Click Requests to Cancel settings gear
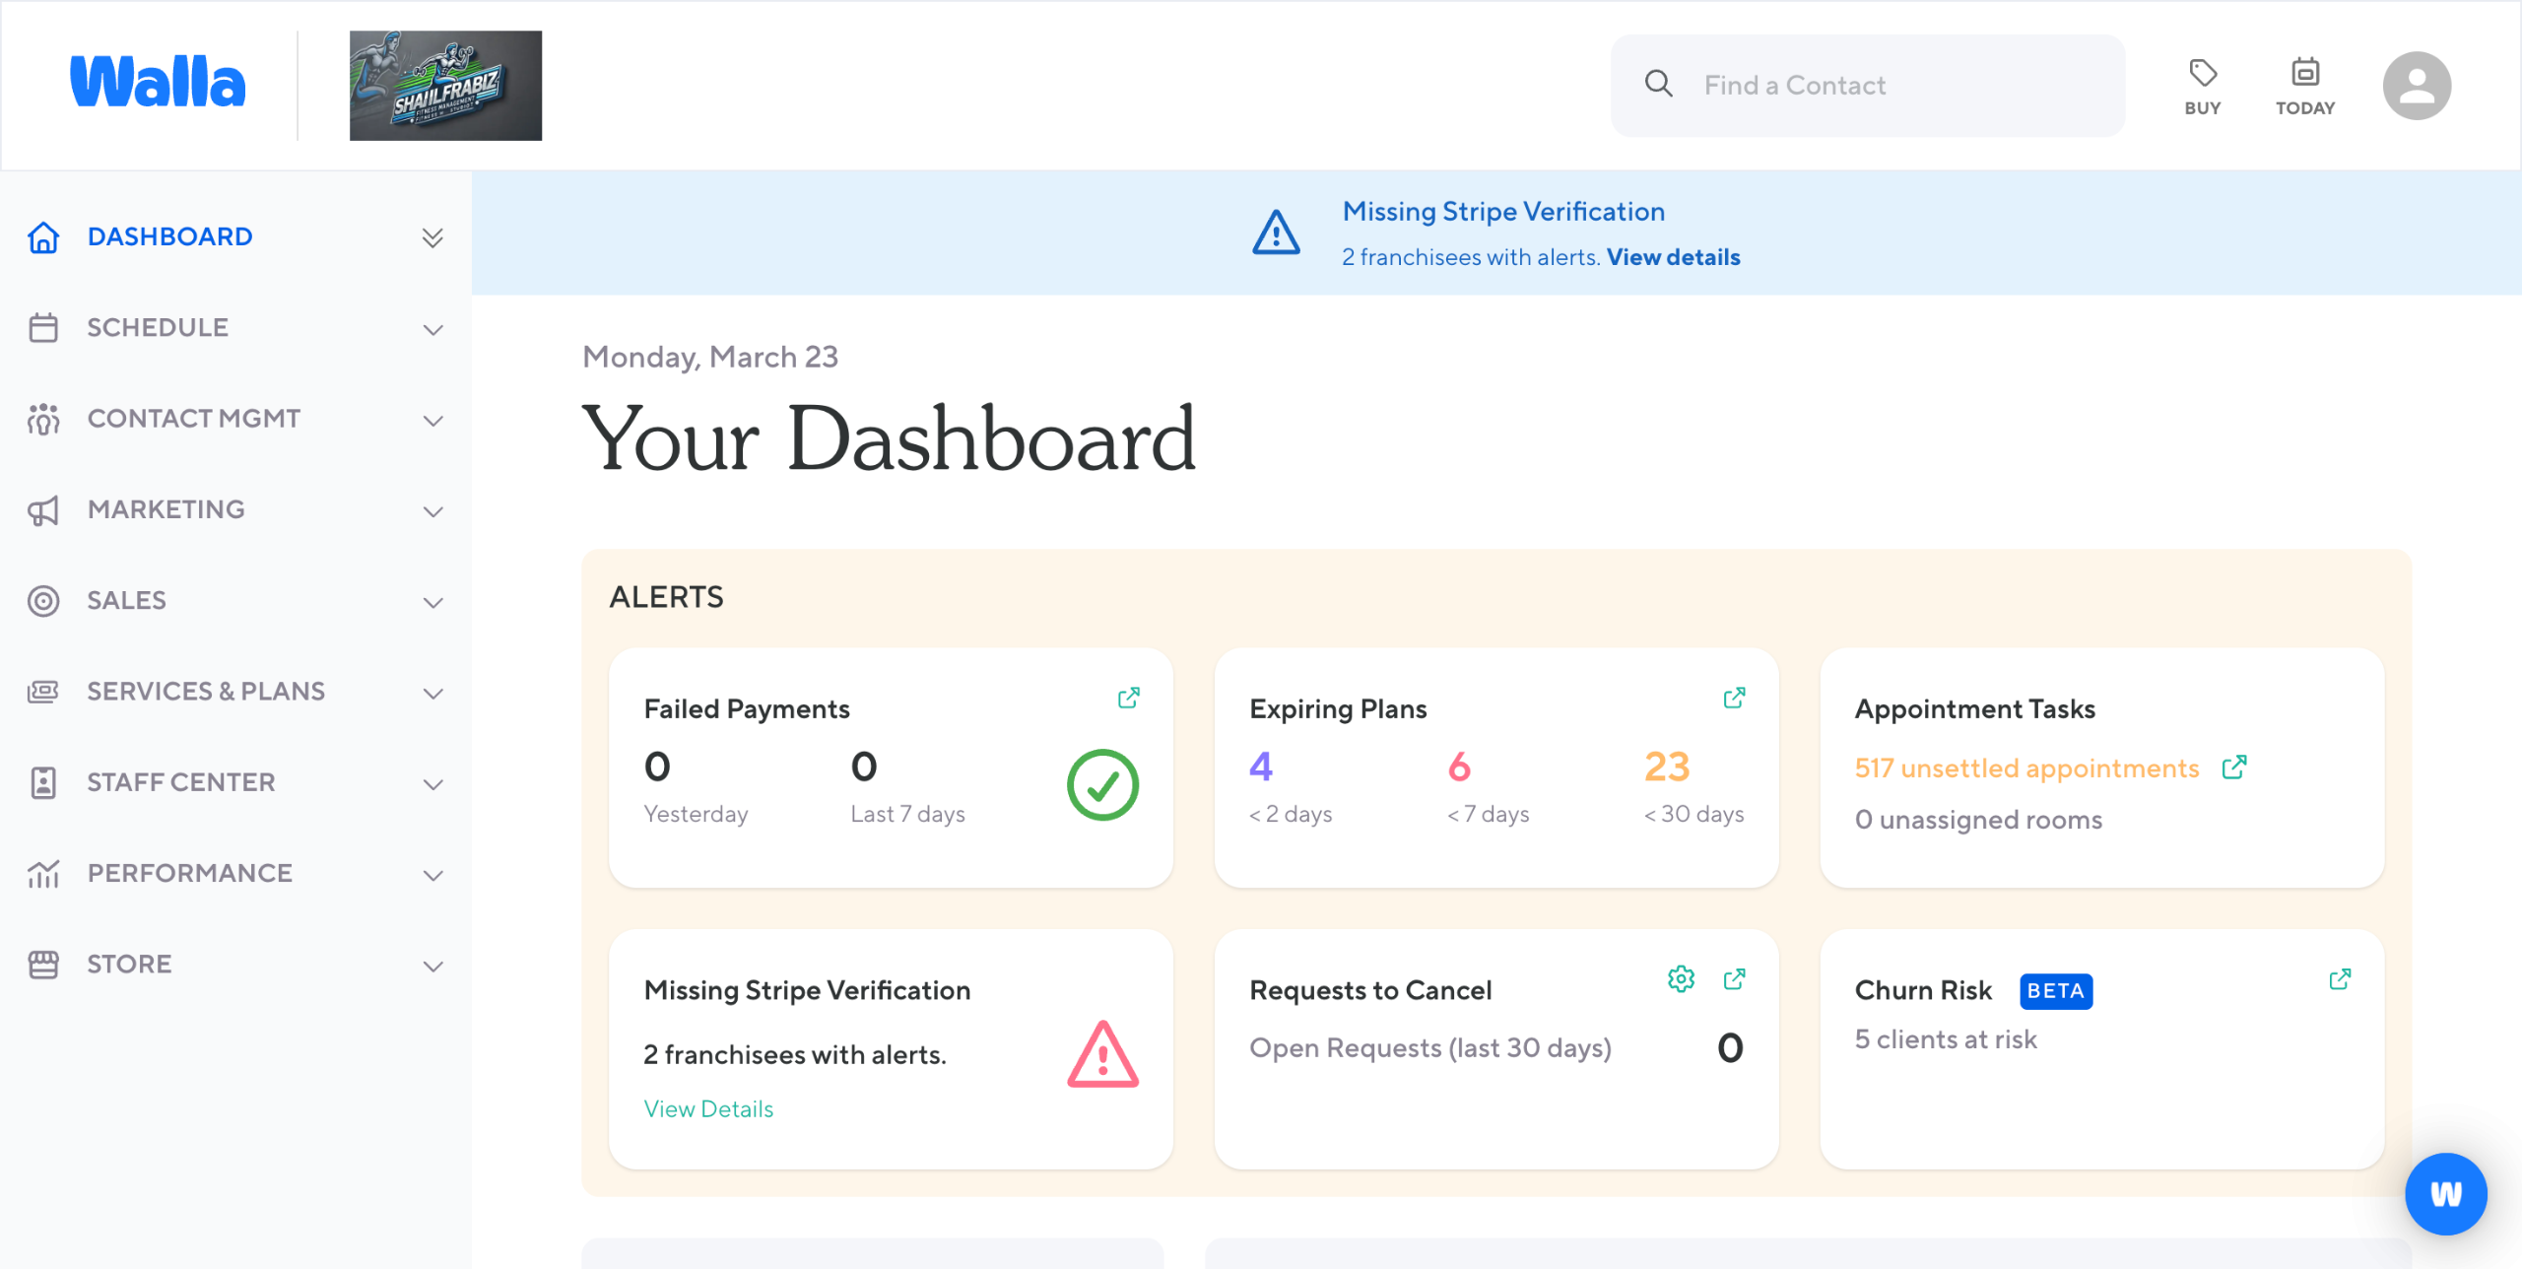This screenshot has height=1269, width=2522. 1681,979
